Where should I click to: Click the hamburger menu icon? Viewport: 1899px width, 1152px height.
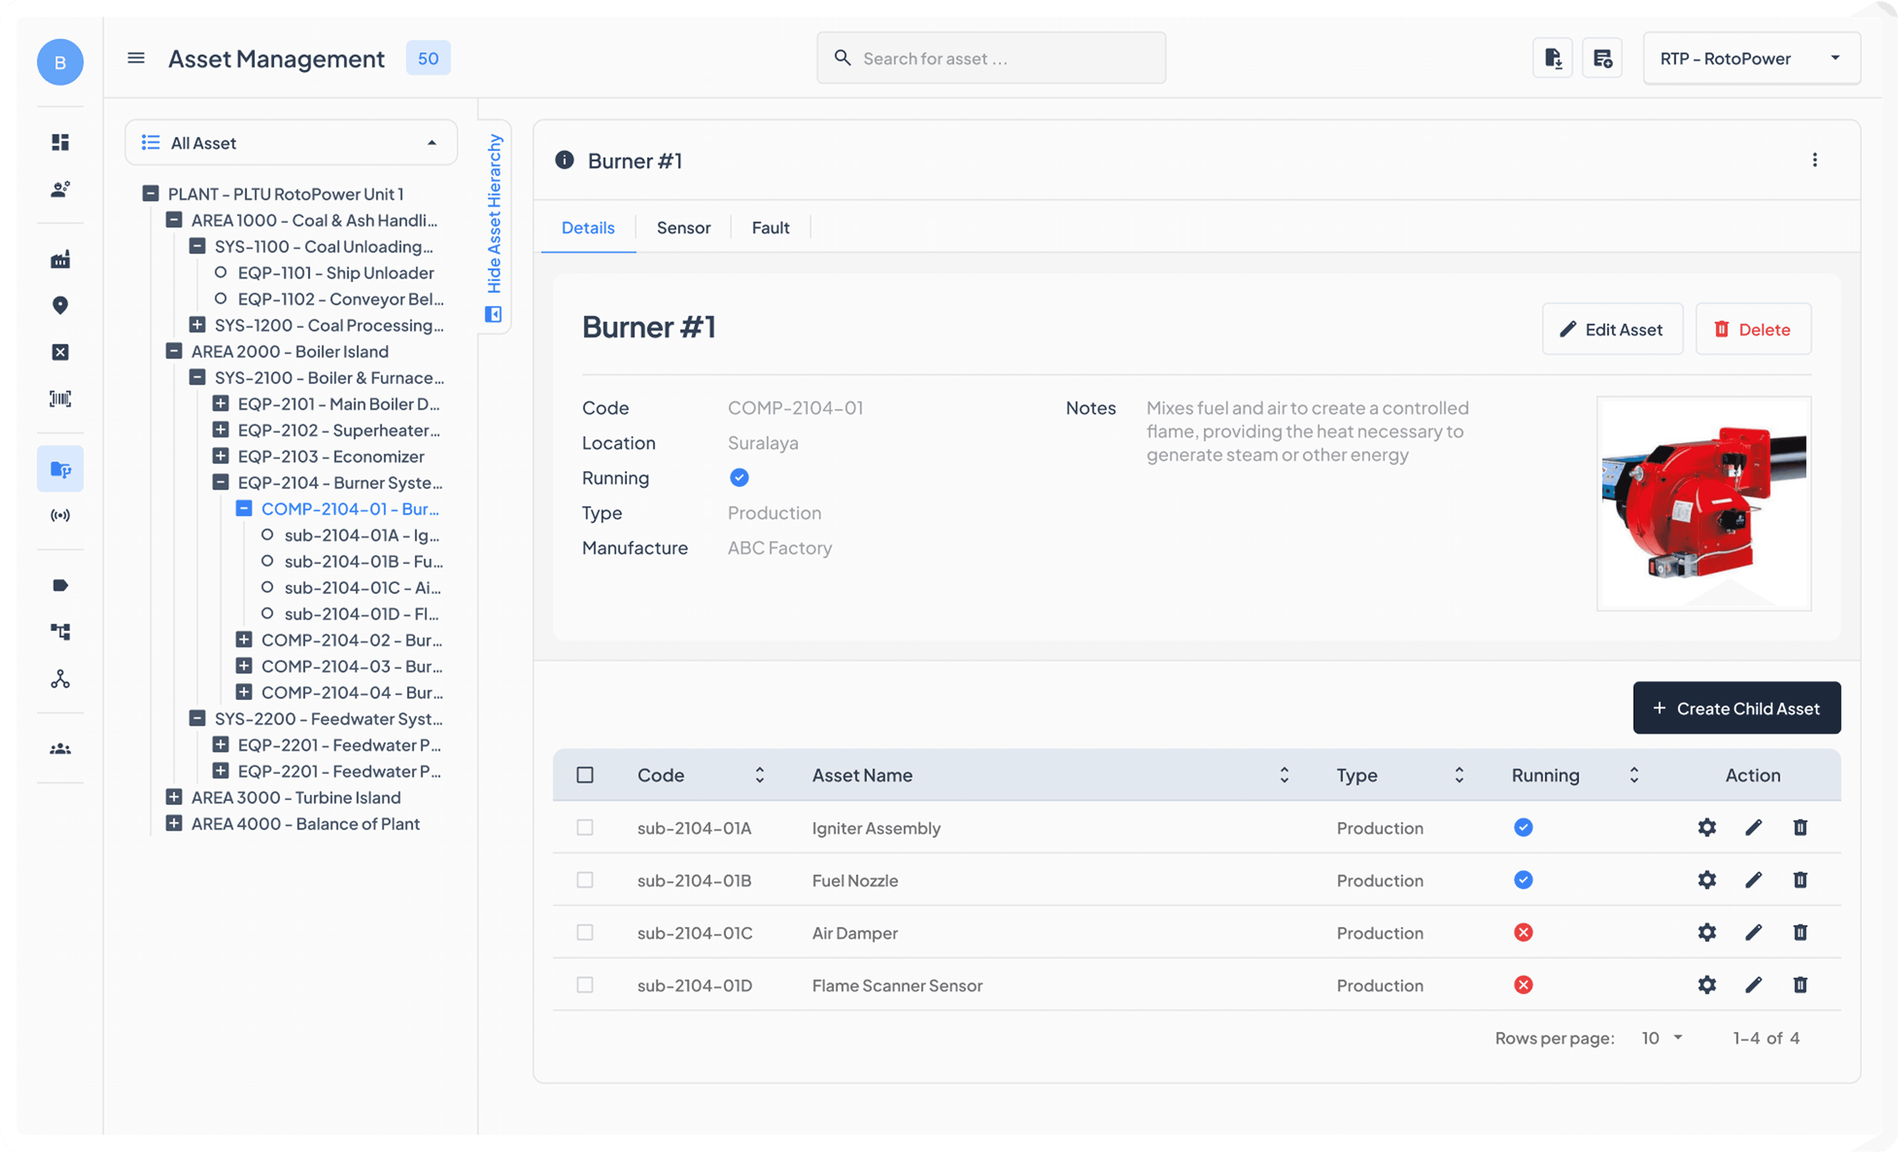tap(136, 58)
